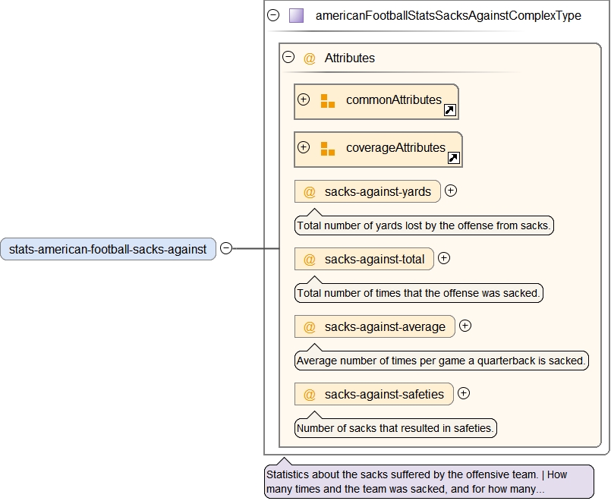Viewport: 611px width, 501px height.
Task: Select the sacks-against-average attribute label
Action: click(385, 327)
